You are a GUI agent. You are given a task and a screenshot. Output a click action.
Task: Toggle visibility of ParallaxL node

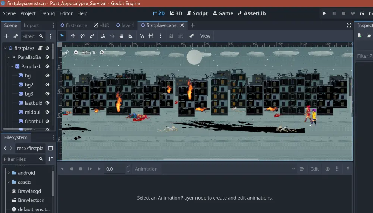pos(47,66)
